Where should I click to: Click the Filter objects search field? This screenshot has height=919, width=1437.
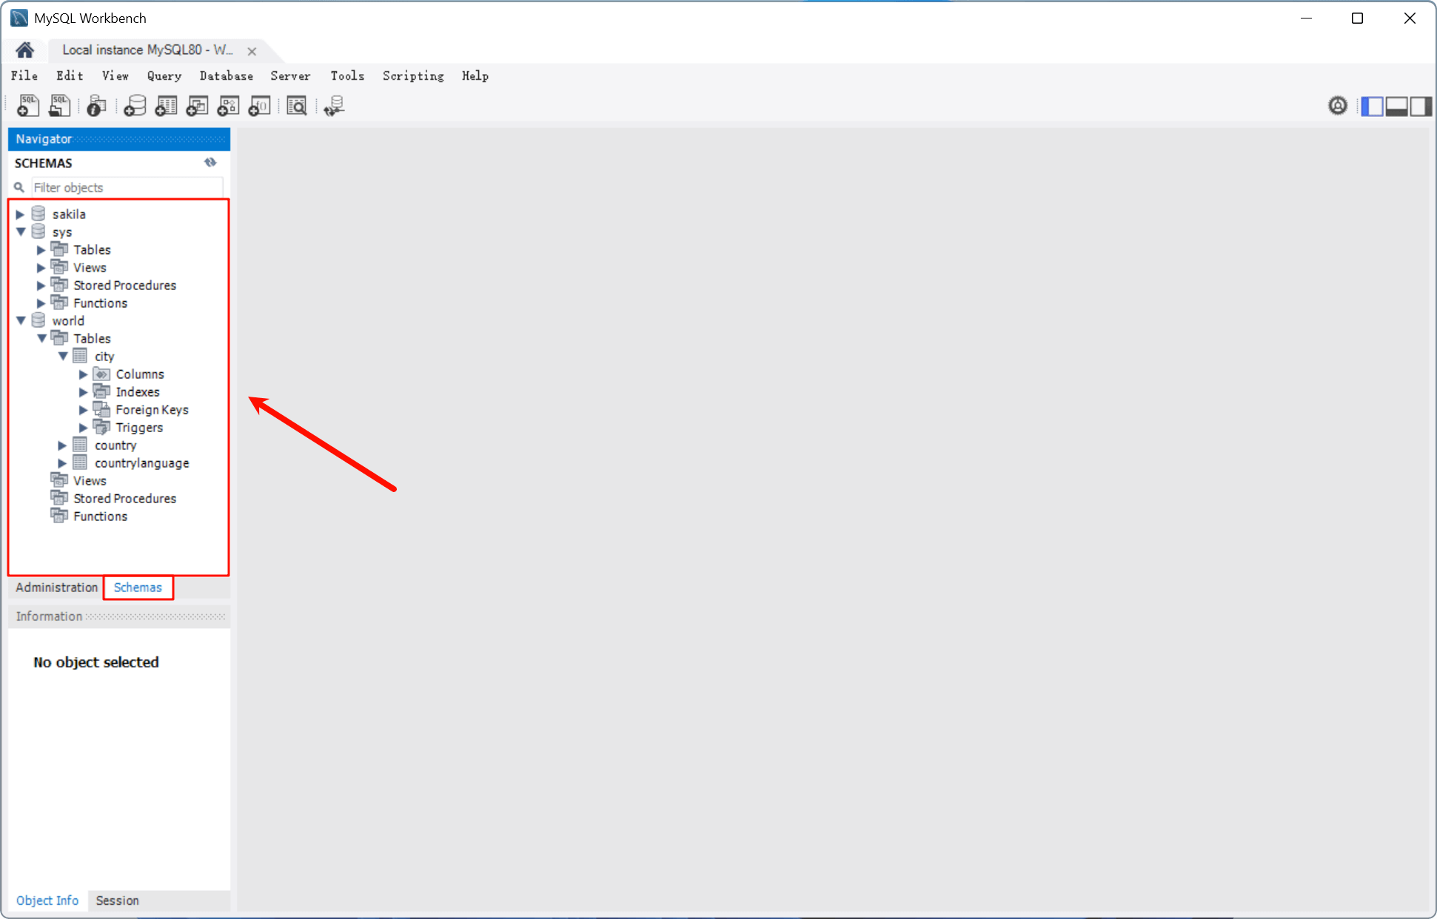coord(126,187)
